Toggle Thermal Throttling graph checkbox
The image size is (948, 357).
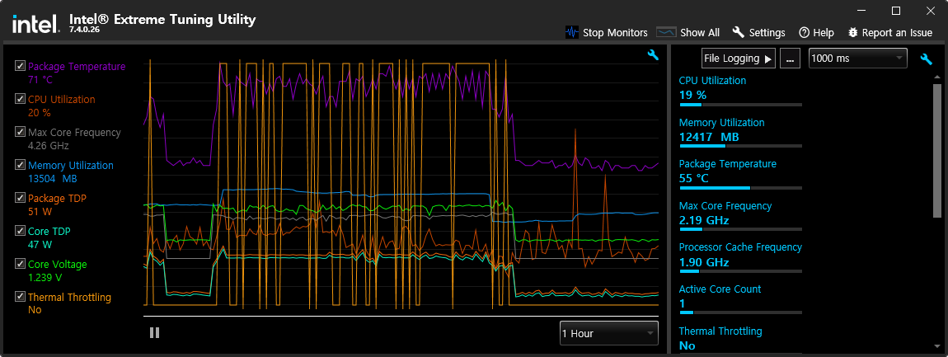[20, 297]
